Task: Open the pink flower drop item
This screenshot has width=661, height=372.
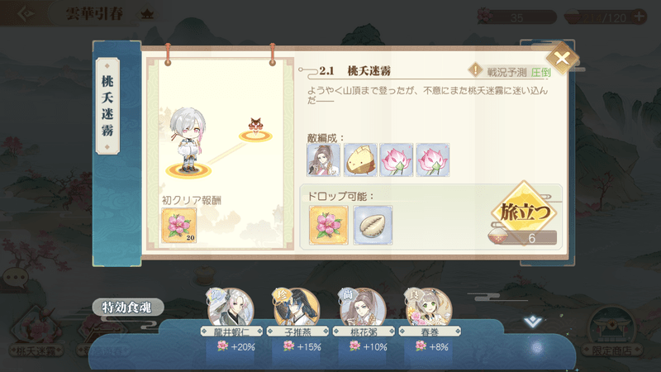Action: click(x=328, y=225)
